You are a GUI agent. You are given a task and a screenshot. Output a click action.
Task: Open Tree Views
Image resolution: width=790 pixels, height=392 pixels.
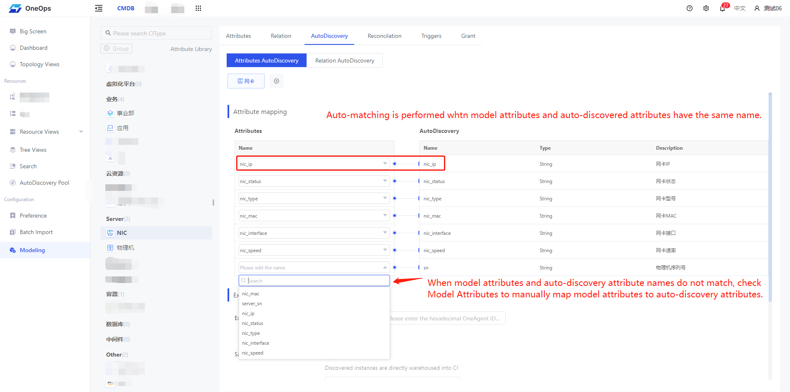tap(33, 150)
